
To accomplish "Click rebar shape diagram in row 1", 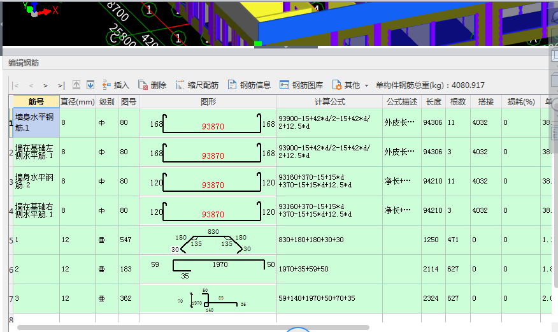I will pos(208,123).
